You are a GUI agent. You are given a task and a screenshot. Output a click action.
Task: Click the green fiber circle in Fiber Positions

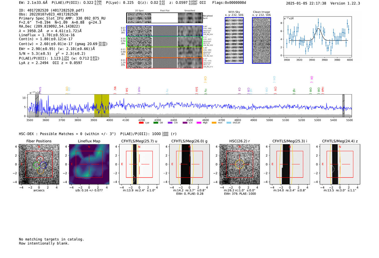coord(37,165)
